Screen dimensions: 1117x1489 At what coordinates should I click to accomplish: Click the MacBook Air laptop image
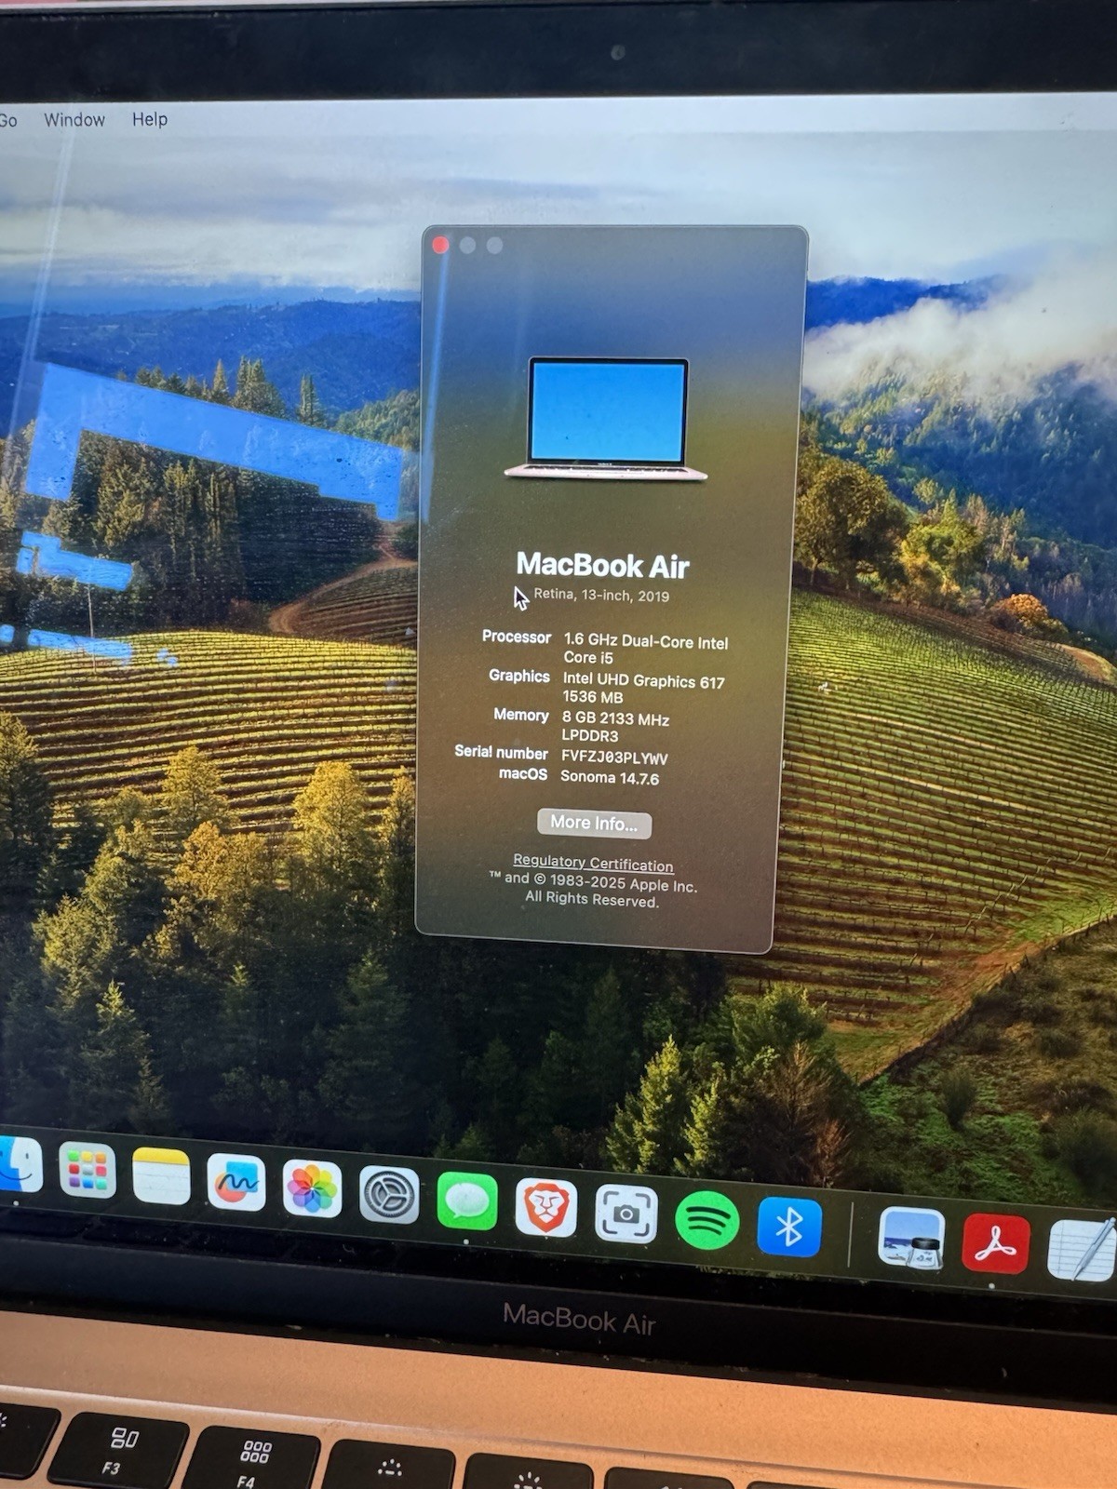[x=607, y=419]
